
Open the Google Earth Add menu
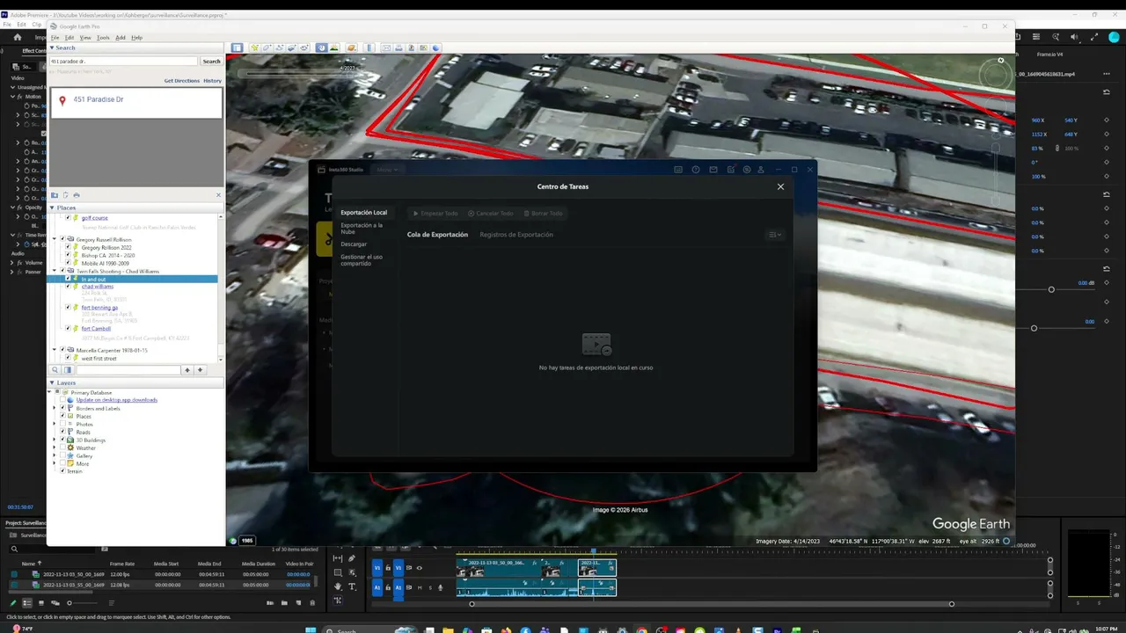click(x=121, y=38)
